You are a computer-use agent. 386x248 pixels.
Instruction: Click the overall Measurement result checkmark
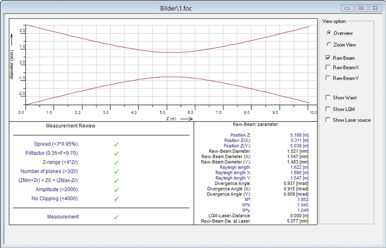pos(116,217)
